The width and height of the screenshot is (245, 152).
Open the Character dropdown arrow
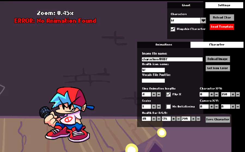tap(203, 20)
